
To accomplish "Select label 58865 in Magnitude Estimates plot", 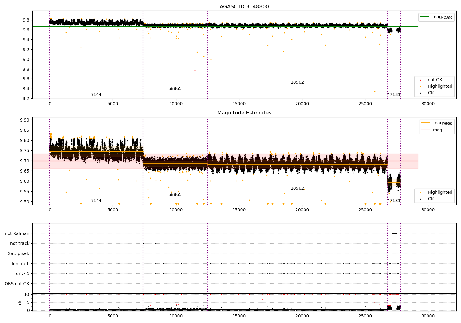I will [175, 195].
